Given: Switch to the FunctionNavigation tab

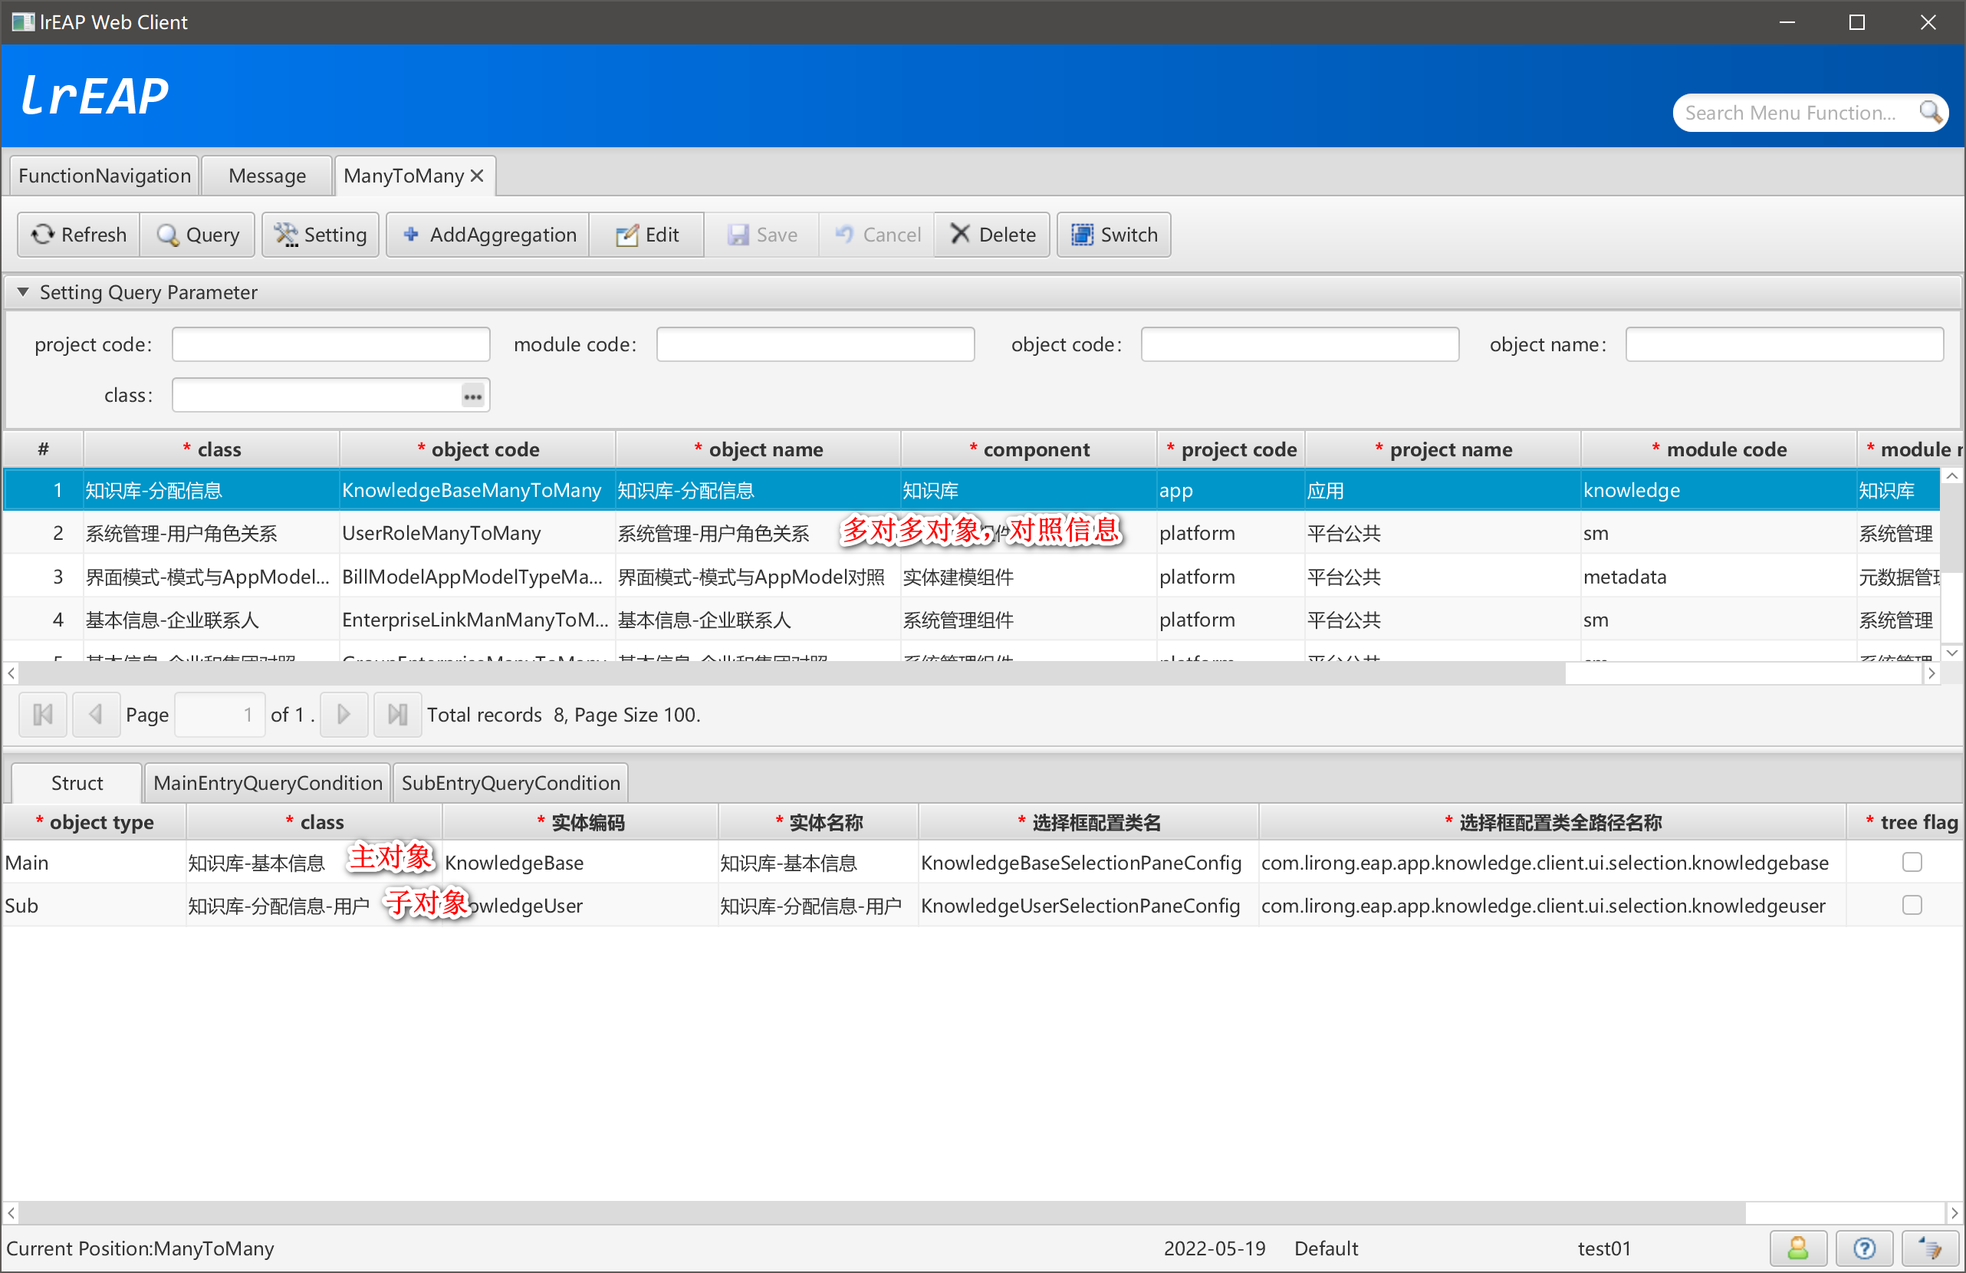Looking at the screenshot, I should tap(104, 175).
